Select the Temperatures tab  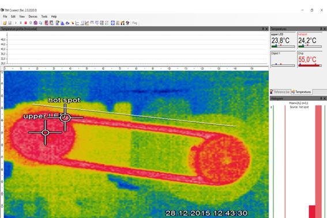302,92
